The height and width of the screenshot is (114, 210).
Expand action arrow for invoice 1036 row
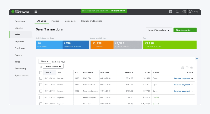[192, 91]
